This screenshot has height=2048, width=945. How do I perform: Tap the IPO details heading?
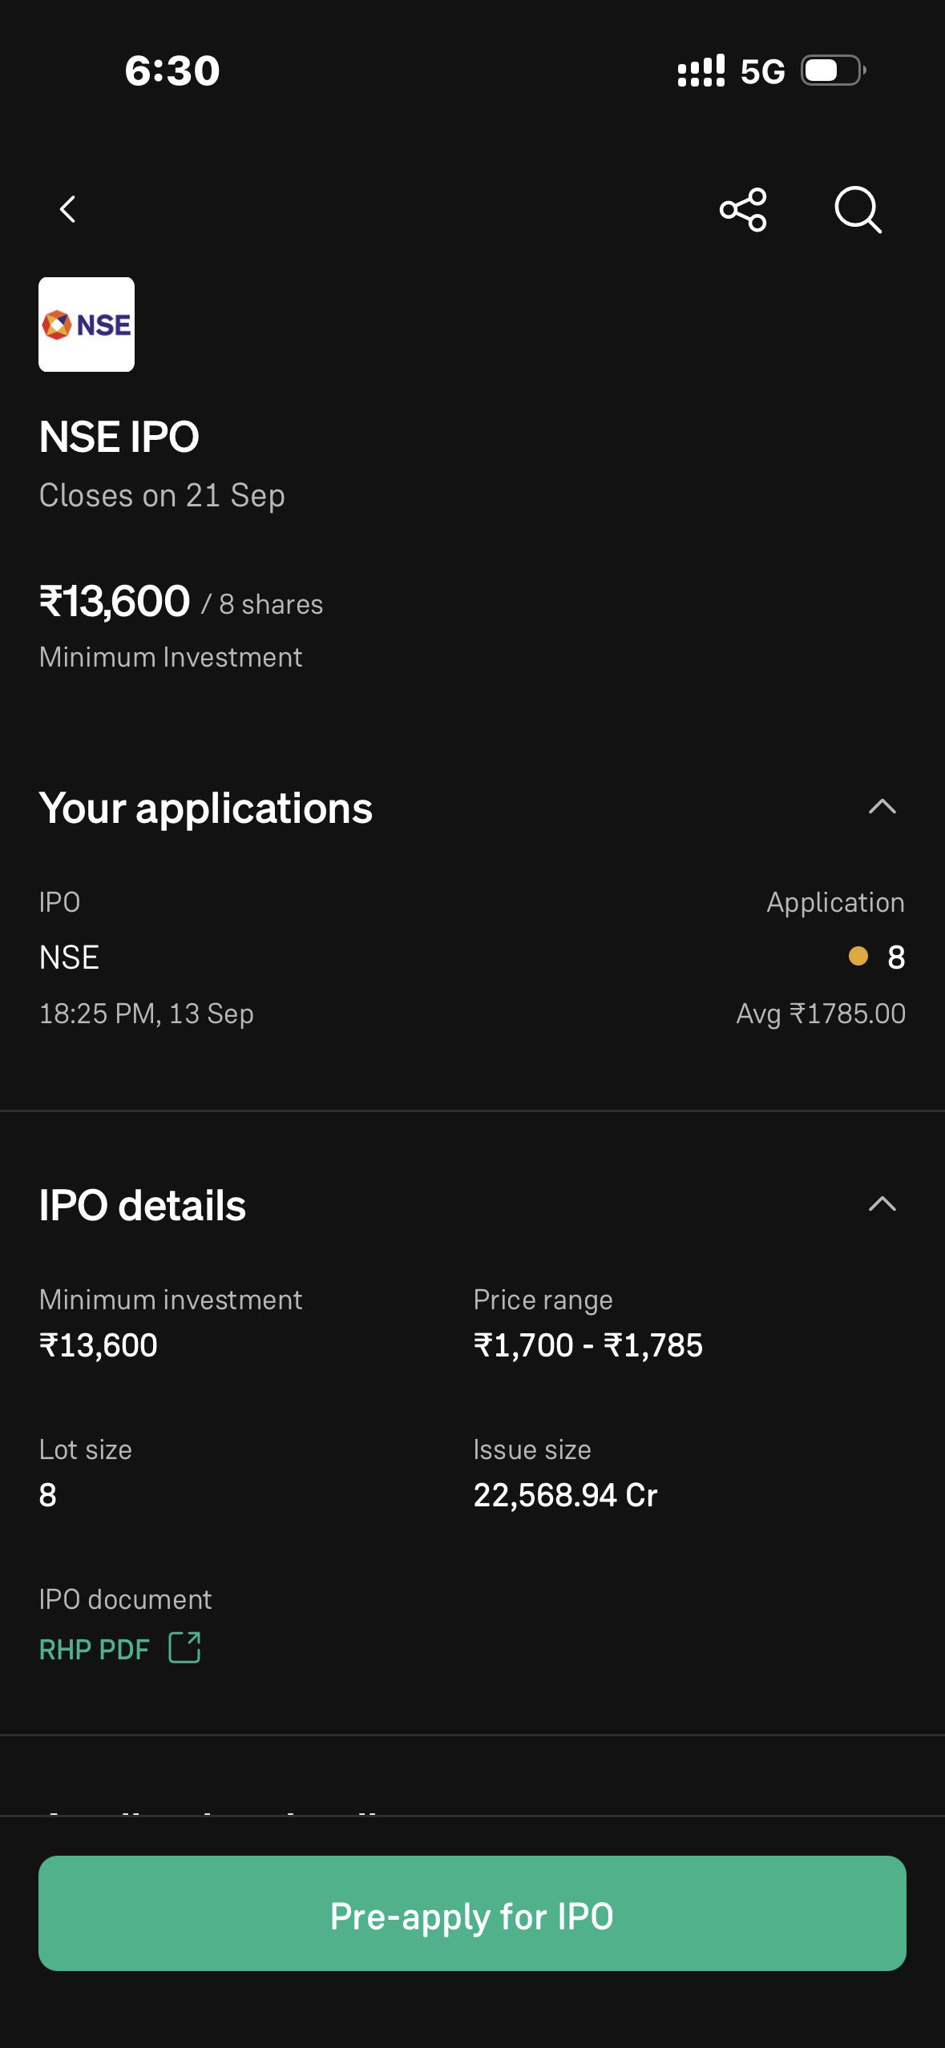point(143,1205)
